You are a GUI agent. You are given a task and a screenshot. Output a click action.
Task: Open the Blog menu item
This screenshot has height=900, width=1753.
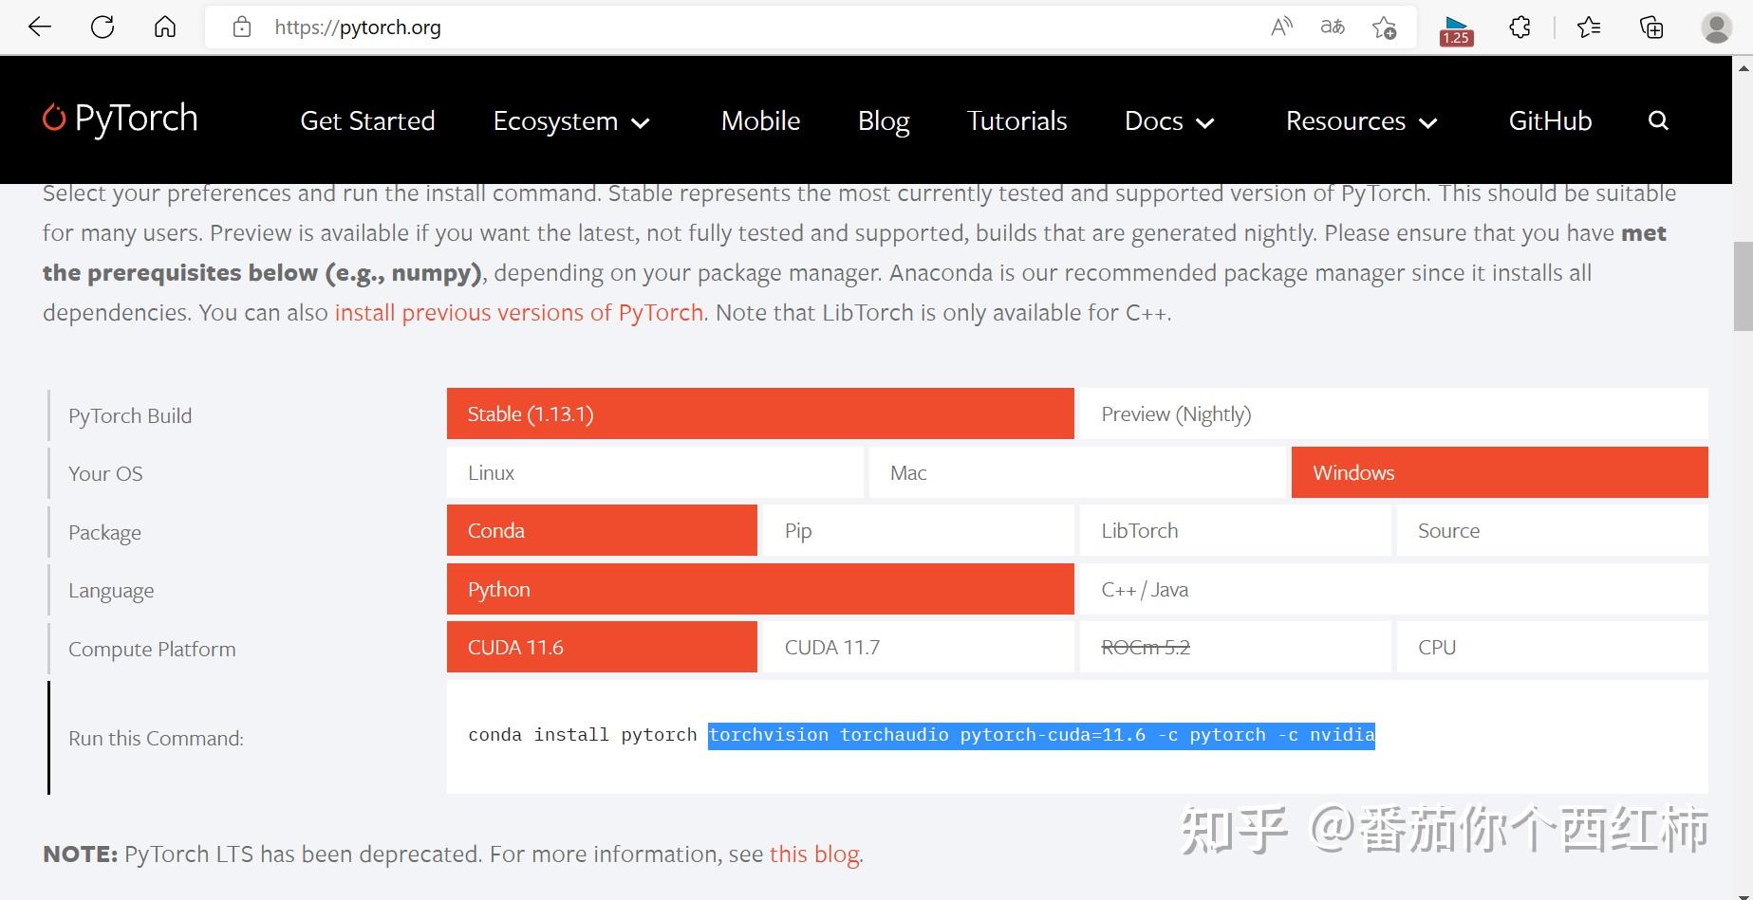(x=883, y=120)
